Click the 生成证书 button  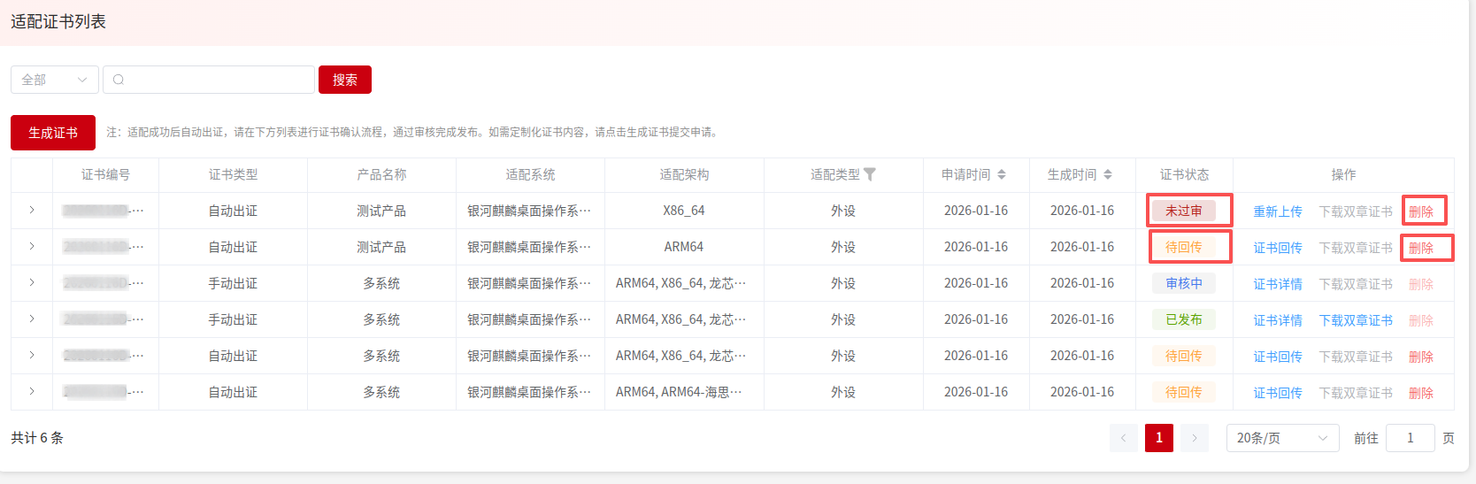click(x=53, y=133)
